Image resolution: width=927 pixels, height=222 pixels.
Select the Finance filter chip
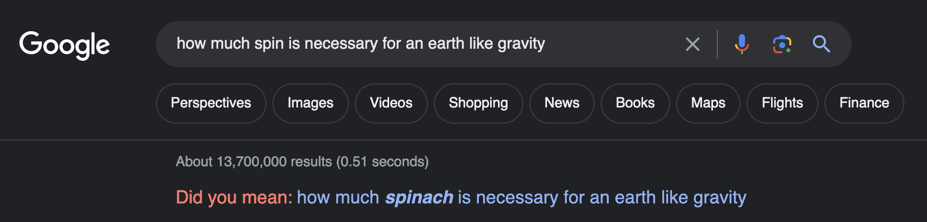click(x=864, y=103)
